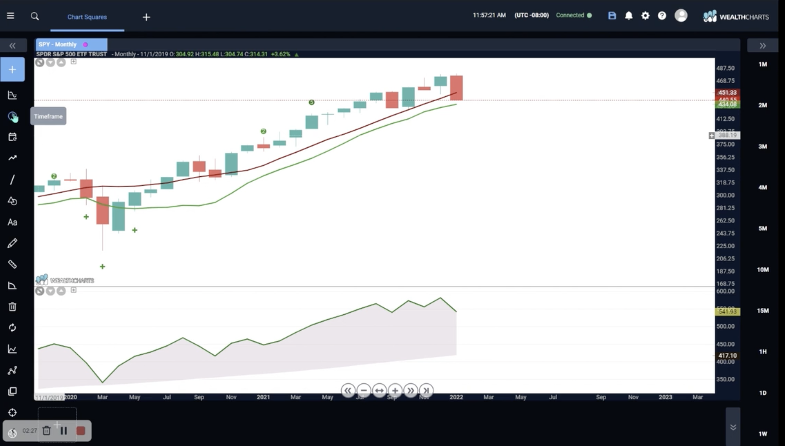Viewport: 785px width, 446px height.
Task: Open the line chart analysis tool icon
Action: click(x=12, y=349)
